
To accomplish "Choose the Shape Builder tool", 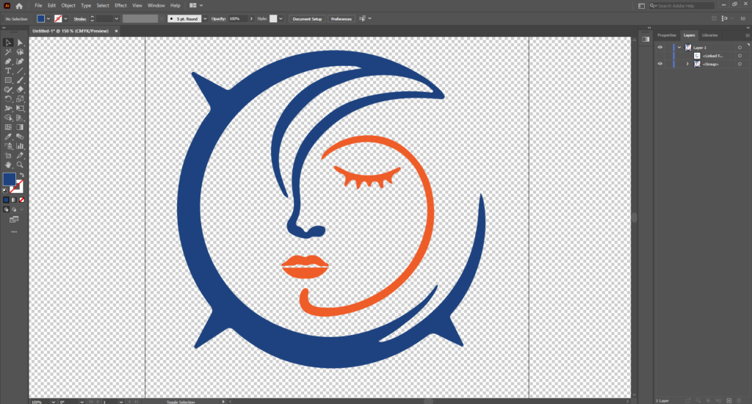I will (8, 118).
